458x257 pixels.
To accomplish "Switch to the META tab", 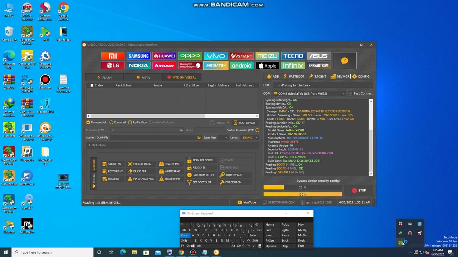I will (x=143, y=77).
